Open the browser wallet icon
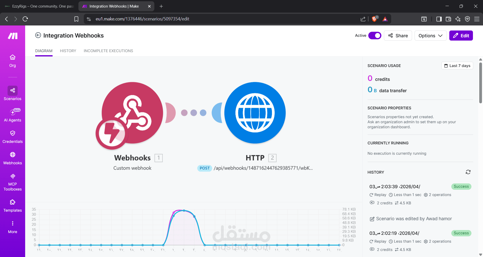The height and width of the screenshot is (257, 483). tap(448, 19)
